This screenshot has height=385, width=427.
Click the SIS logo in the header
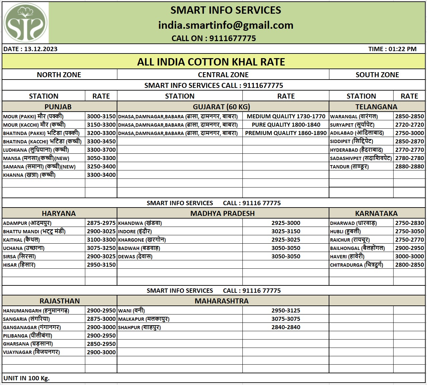(x=25, y=23)
